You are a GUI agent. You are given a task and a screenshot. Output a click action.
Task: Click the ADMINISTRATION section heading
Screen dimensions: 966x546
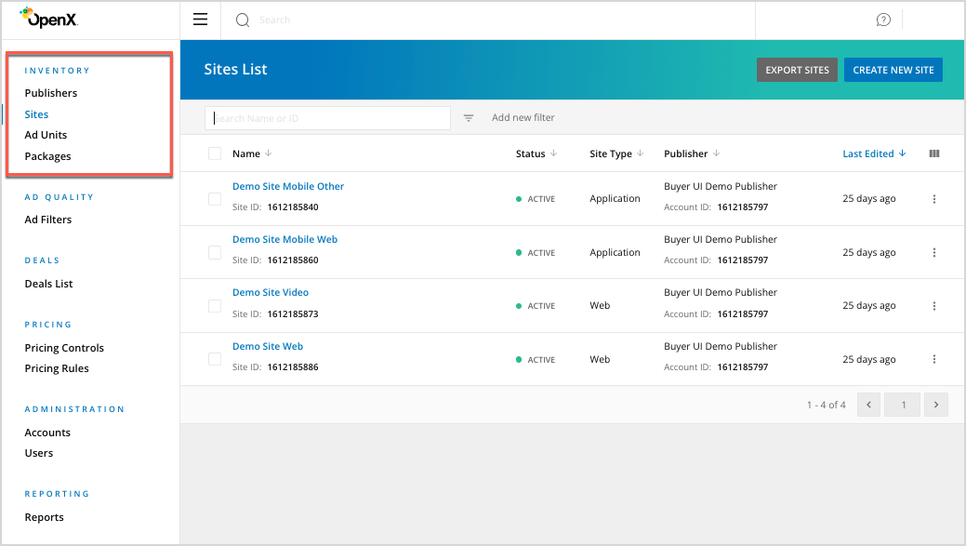point(74,409)
